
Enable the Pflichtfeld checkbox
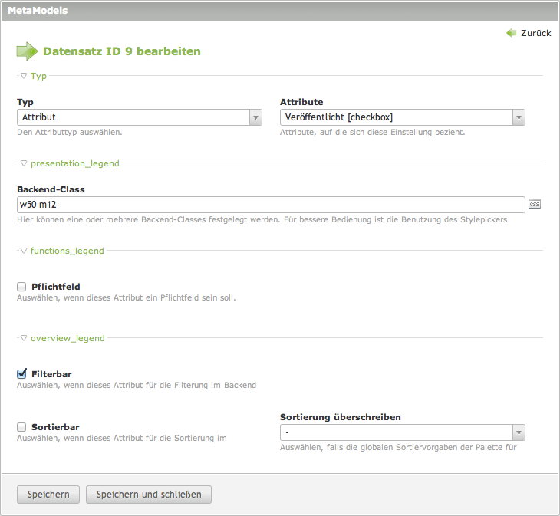point(21,287)
